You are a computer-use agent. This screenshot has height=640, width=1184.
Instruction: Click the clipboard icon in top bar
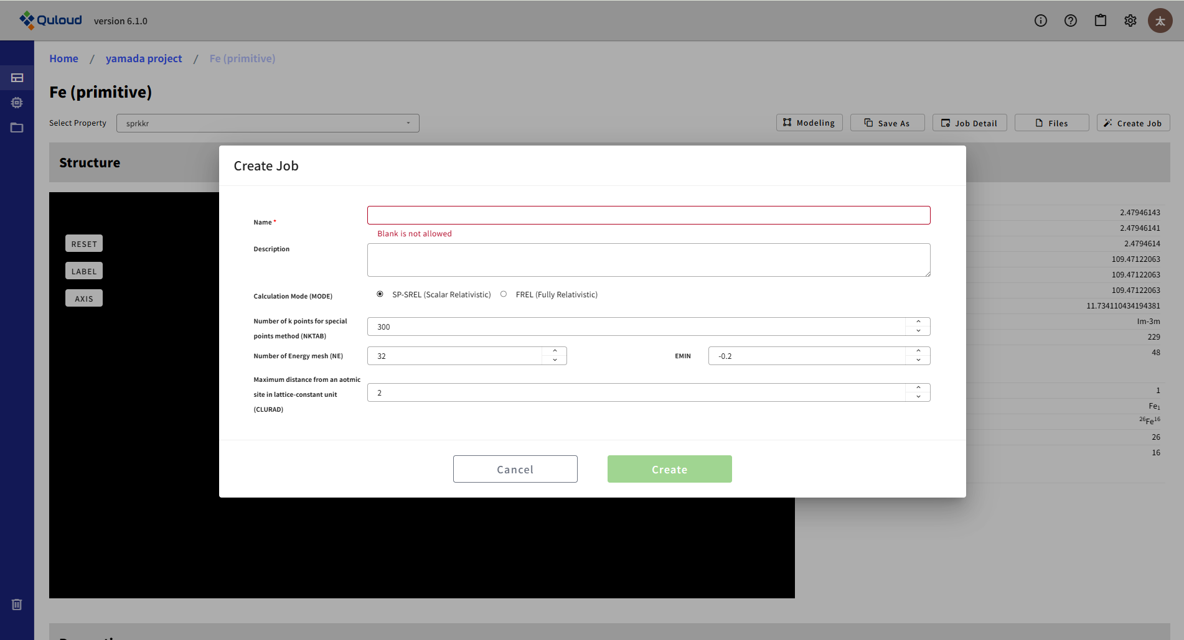1100,21
